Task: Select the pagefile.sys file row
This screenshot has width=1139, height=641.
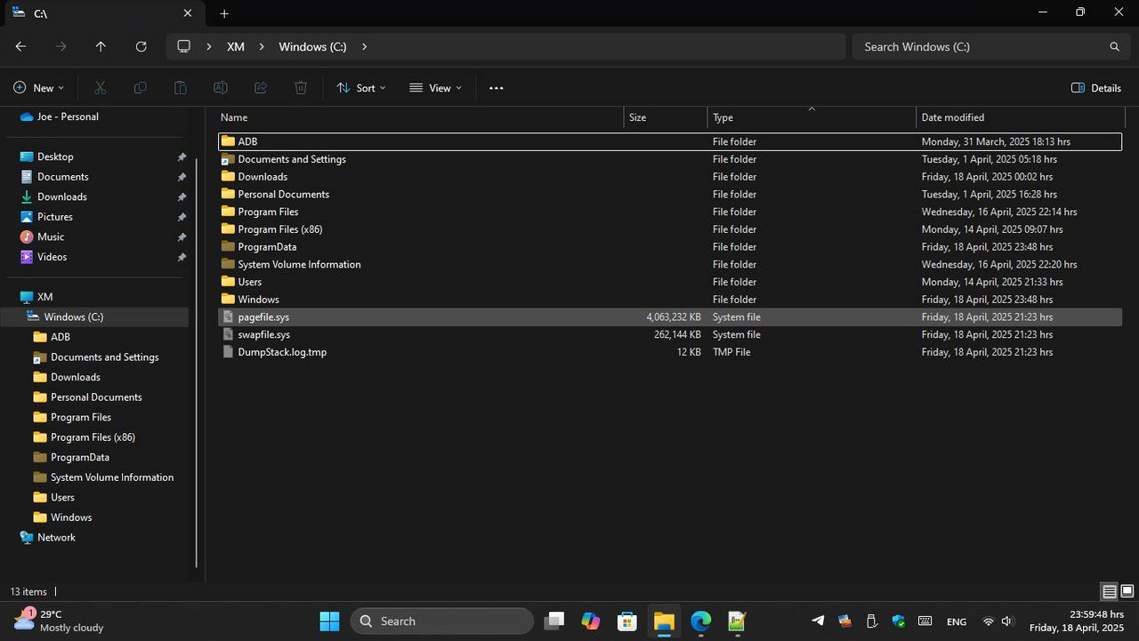Action: click(670, 316)
